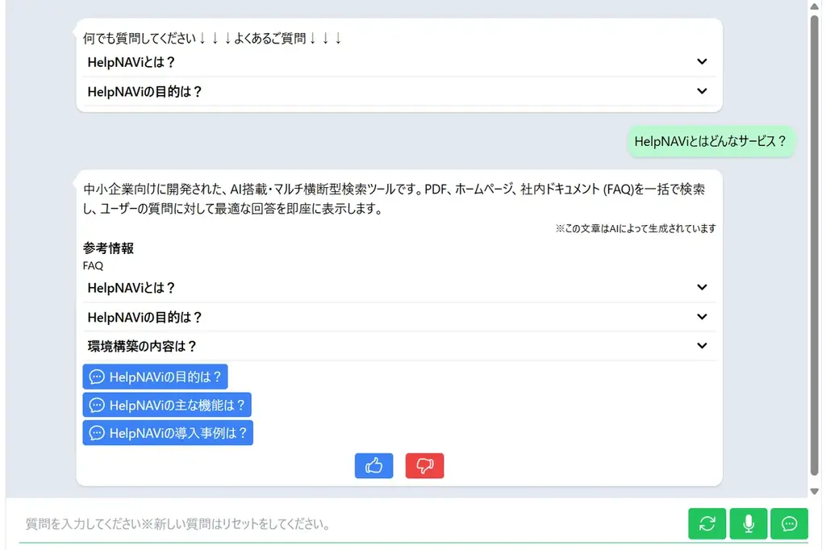Select the HelpNAViの主な機能は？ suggestion button

click(x=167, y=405)
